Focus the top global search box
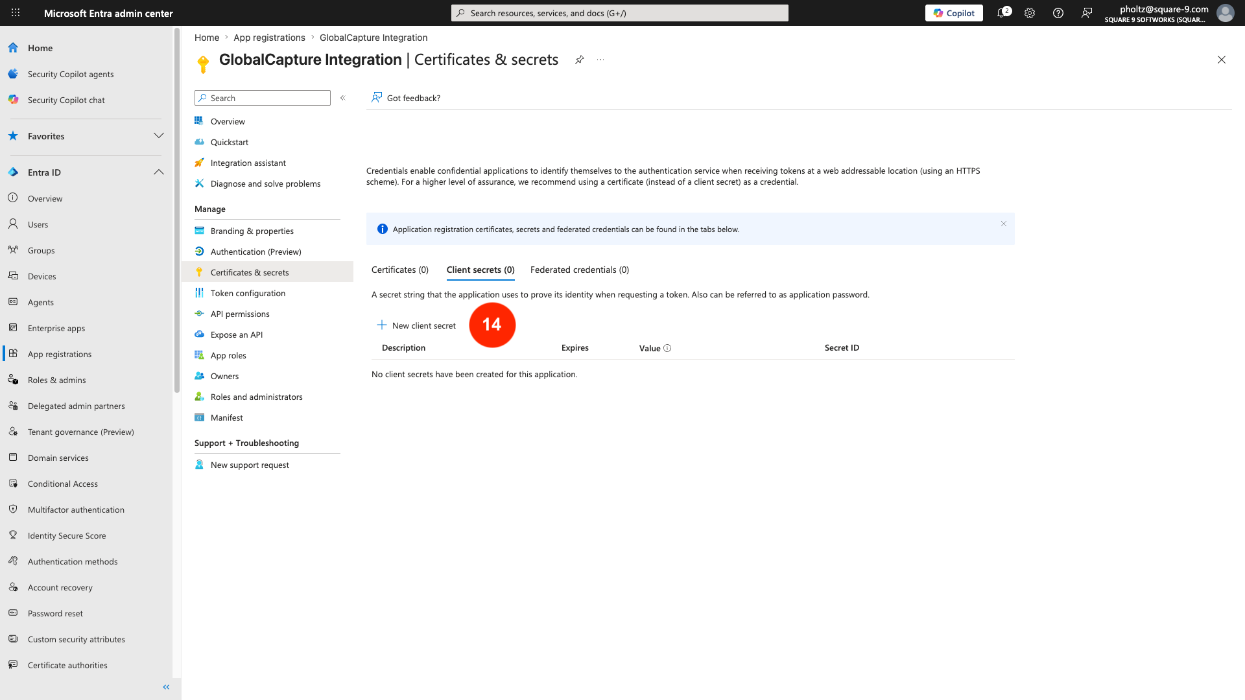Screen dimensions: 1245x700 [x=620, y=13]
